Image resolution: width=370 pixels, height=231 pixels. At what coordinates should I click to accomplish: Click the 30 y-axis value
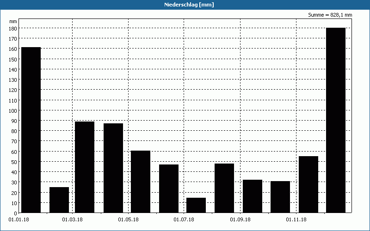click(14, 182)
